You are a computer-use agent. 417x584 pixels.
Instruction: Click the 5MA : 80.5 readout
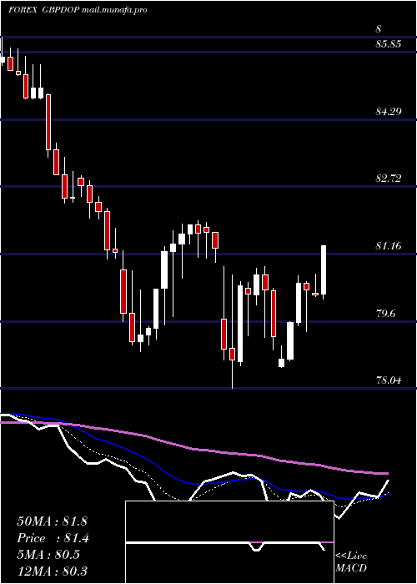tap(48, 555)
